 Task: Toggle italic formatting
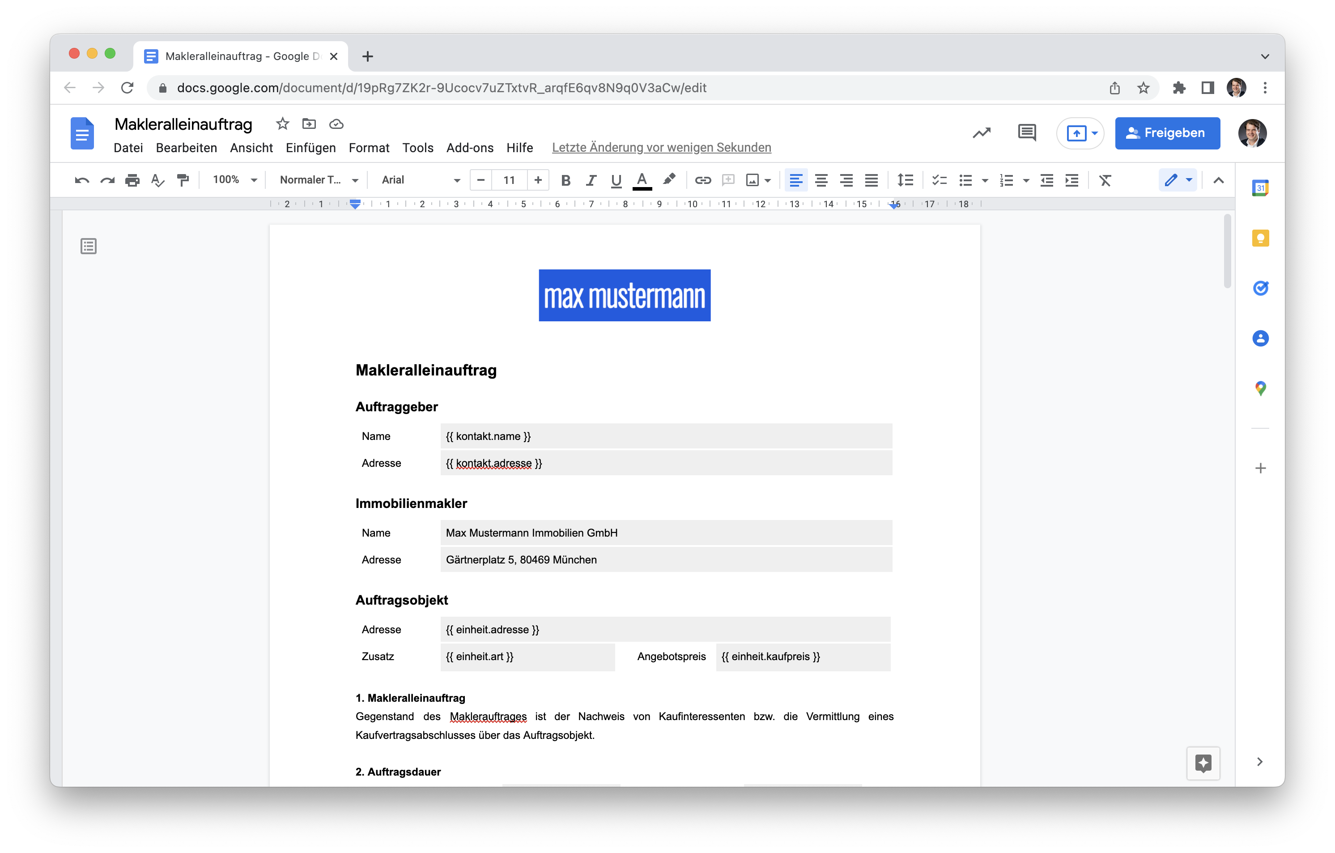coord(591,180)
